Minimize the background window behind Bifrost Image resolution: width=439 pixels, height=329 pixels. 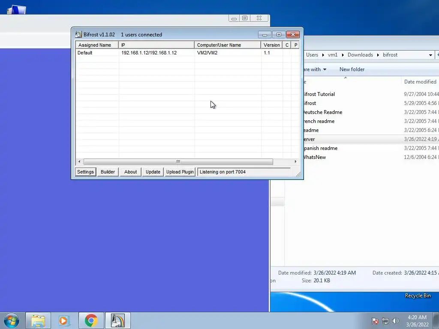pyautogui.click(x=234, y=18)
